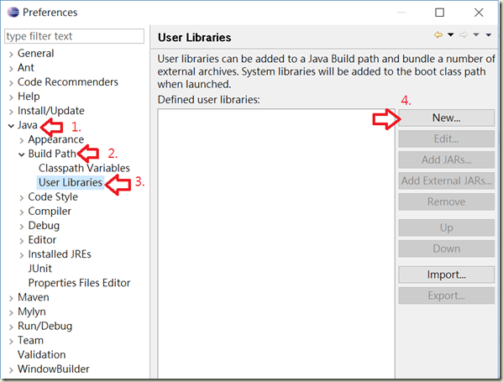Focus the type filter text field
Image resolution: width=503 pixels, height=382 pixels.
[x=75, y=36]
